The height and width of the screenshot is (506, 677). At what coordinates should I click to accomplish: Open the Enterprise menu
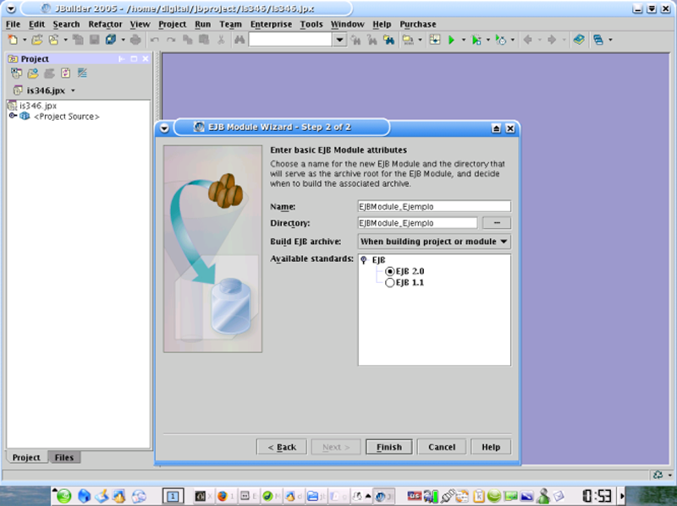point(271,24)
